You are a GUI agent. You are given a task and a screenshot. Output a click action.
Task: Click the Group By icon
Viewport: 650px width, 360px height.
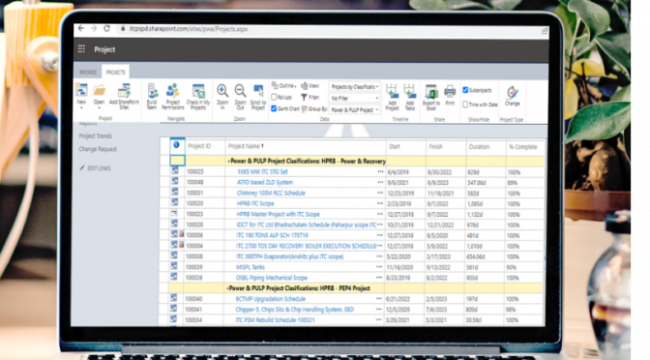coord(305,109)
